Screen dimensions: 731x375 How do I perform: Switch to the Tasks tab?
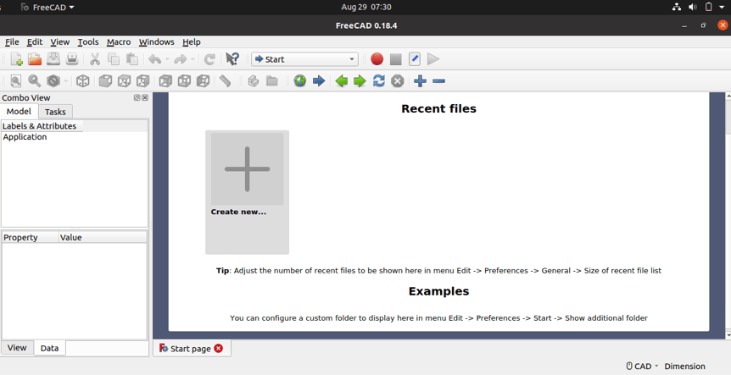pos(55,112)
